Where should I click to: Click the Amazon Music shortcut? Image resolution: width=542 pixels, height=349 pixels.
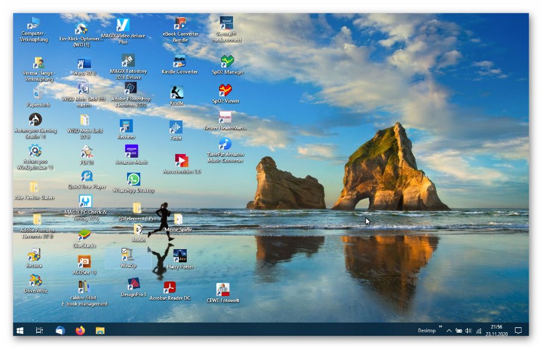[131, 151]
